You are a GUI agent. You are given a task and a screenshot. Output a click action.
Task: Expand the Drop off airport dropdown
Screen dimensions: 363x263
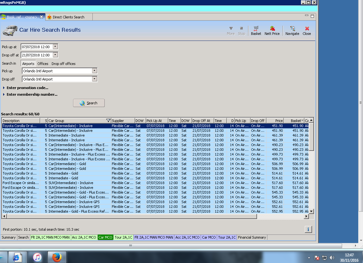pos(94,79)
